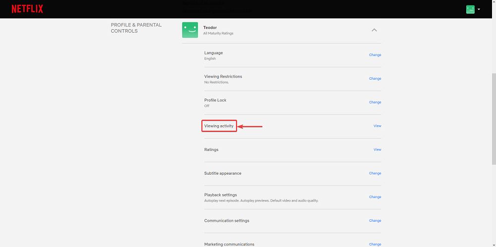Click the profile avatar in top bar
The width and height of the screenshot is (496, 247).
(470, 9)
